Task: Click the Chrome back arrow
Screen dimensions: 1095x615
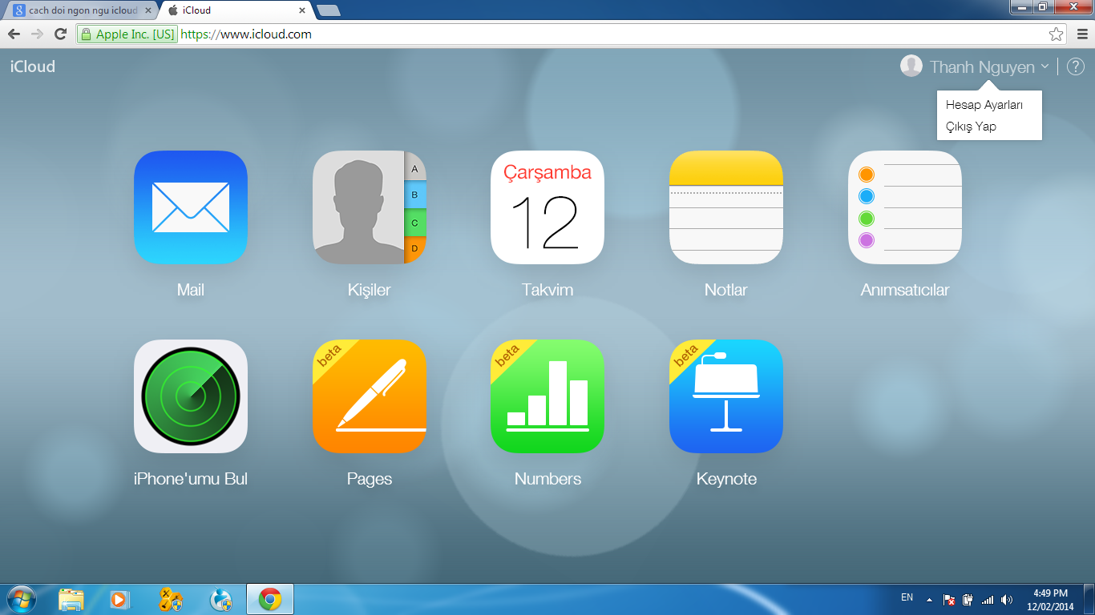Action: coord(14,34)
